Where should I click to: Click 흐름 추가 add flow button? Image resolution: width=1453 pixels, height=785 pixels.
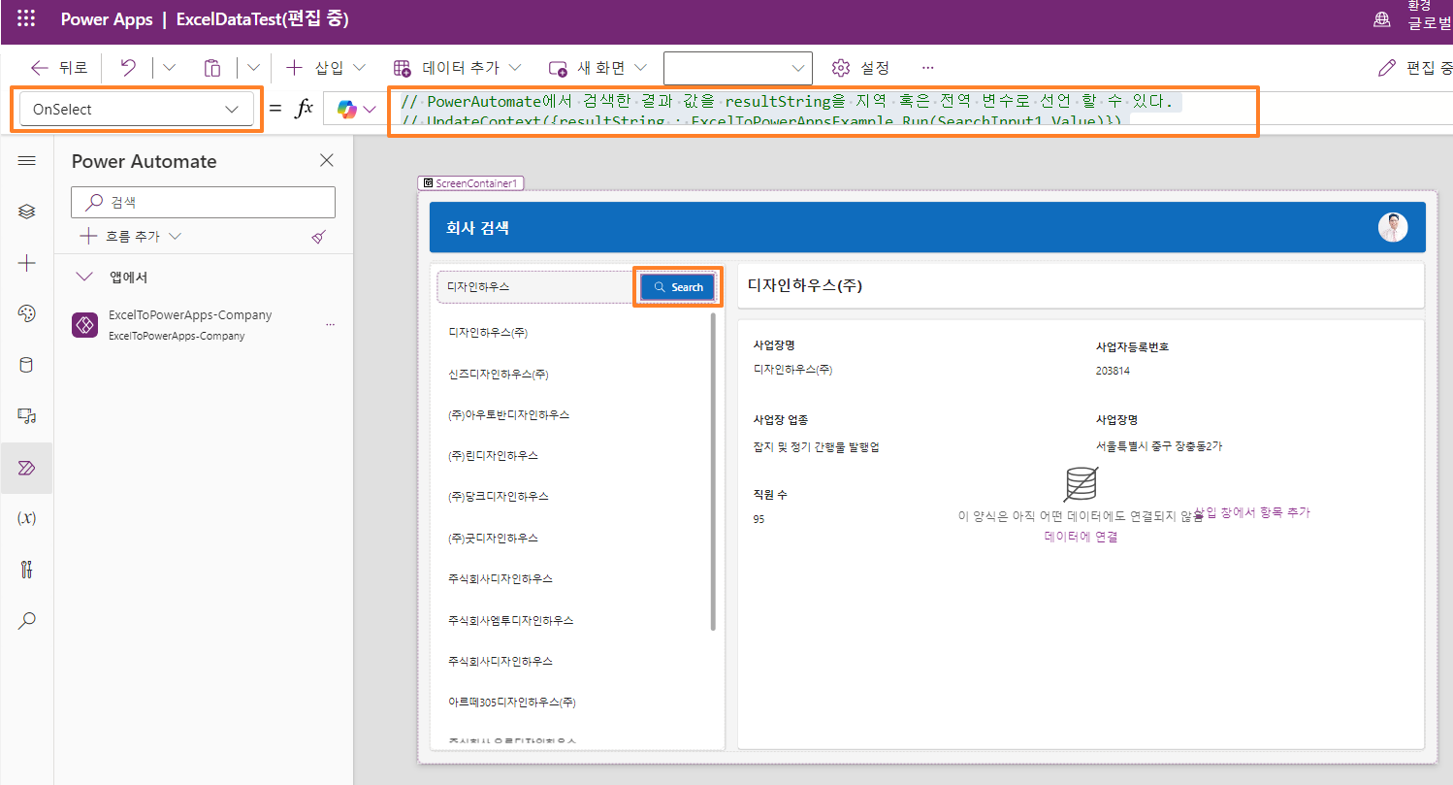pos(131,236)
